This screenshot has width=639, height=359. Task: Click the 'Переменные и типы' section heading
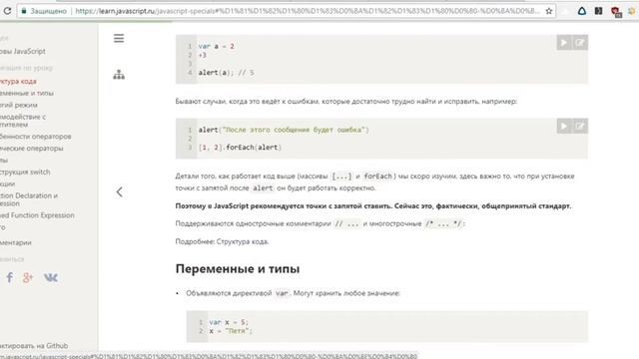pyautogui.click(x=238, y=268)
